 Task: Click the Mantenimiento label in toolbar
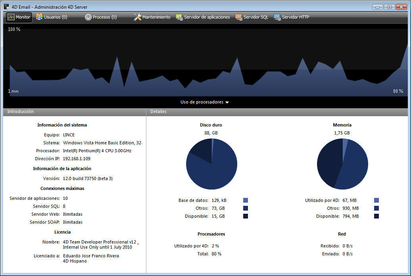(156, 17)
